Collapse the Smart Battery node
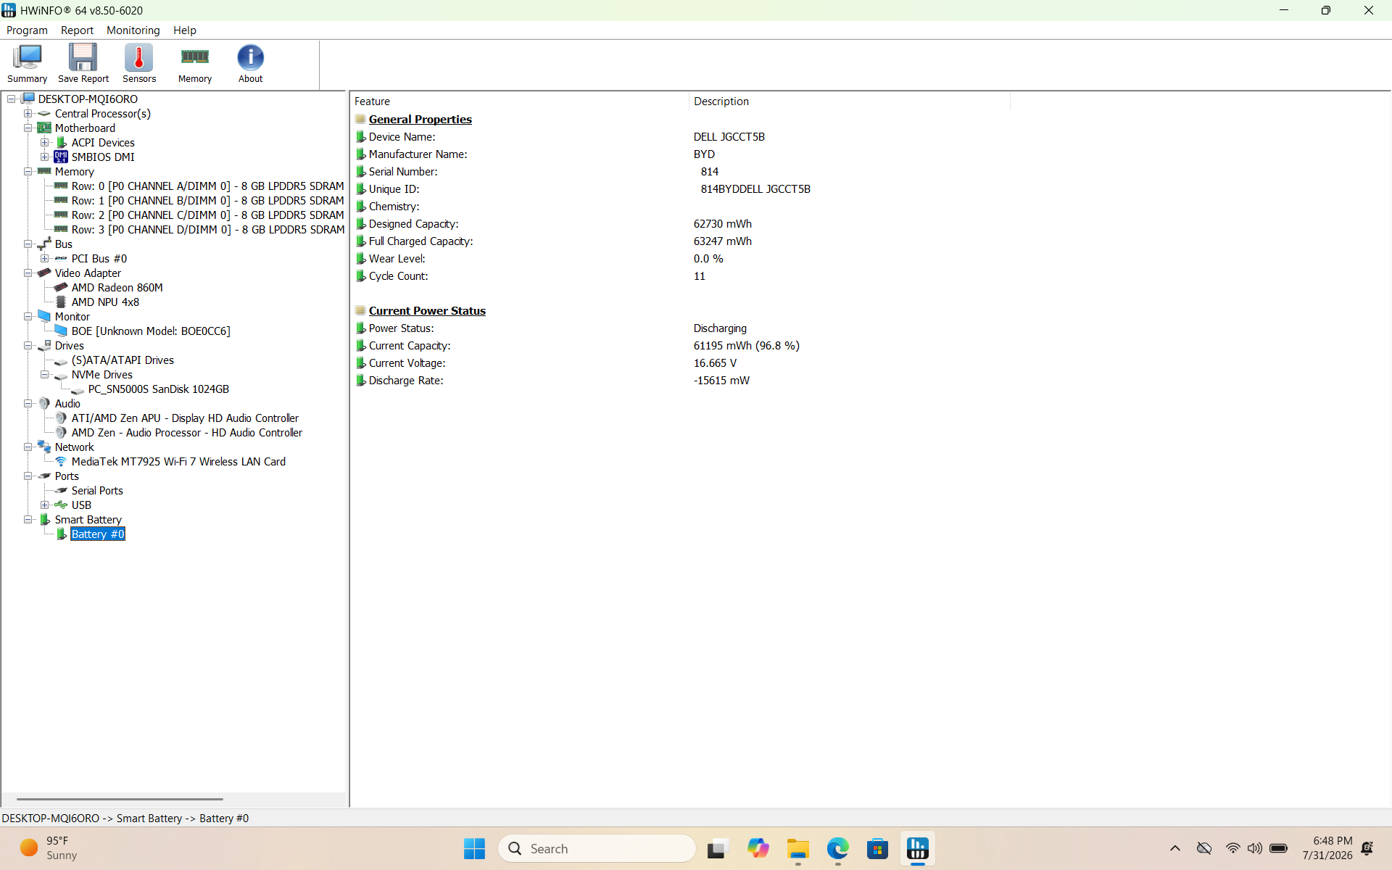This screenshot has width=1392, height=870. (28, 520)
